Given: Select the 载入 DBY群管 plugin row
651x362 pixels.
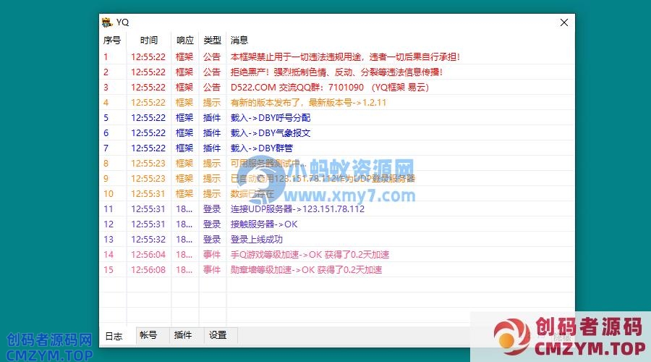Looking at the screenshot, I should (261, 148).
